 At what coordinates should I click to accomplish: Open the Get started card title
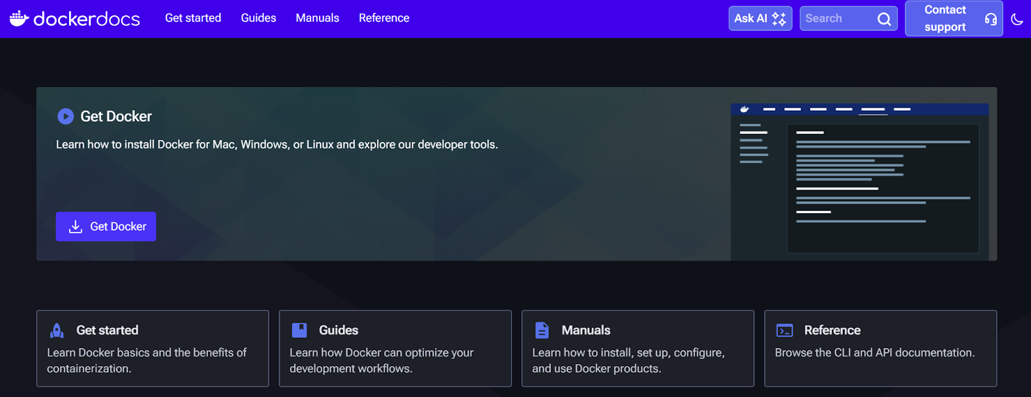tap(107, 330)
